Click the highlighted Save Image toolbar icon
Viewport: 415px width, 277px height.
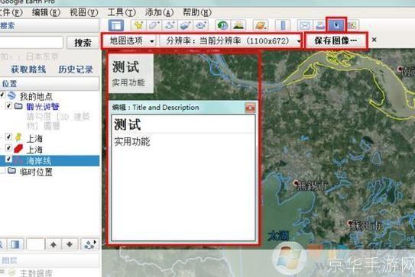336,25
